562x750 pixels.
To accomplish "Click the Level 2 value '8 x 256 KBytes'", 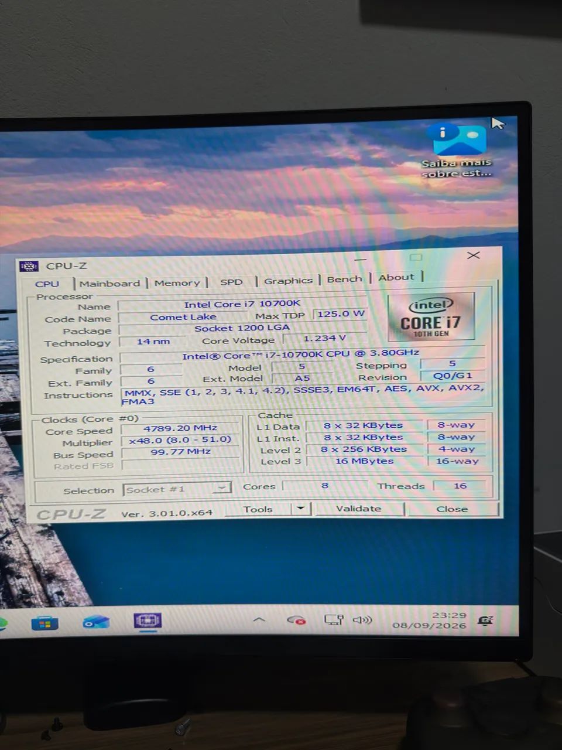I will pyautogui.click(x=364, y=449).
